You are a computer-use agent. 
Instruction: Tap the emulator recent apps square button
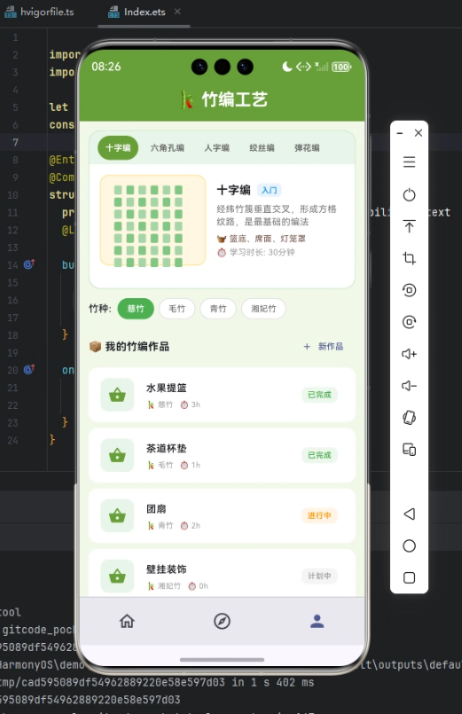pos(409,577)
